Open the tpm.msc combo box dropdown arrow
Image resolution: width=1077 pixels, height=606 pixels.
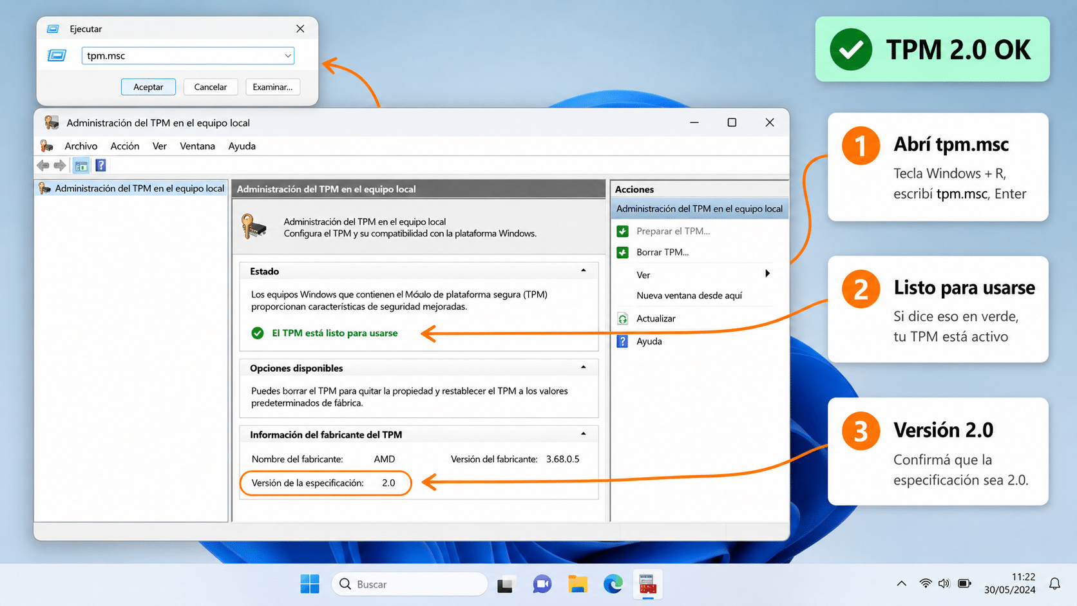pos(288,56)
